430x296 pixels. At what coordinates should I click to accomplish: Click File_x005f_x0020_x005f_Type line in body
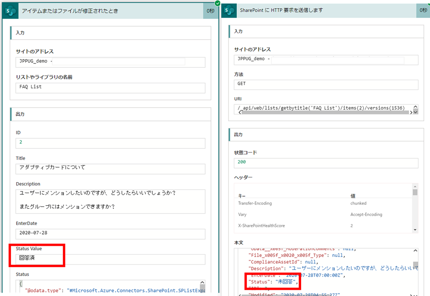[297, 255]
